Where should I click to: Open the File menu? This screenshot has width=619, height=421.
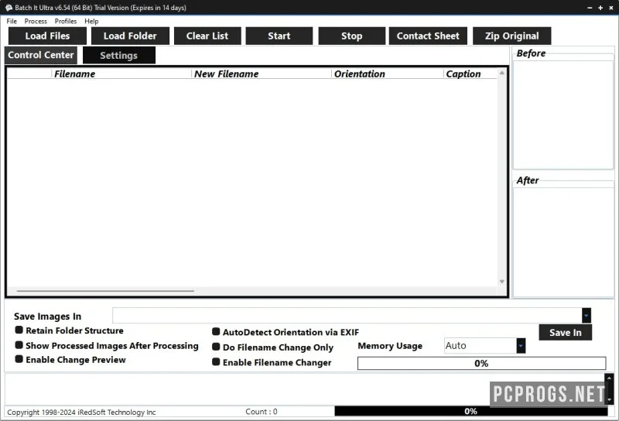(12, 22)
